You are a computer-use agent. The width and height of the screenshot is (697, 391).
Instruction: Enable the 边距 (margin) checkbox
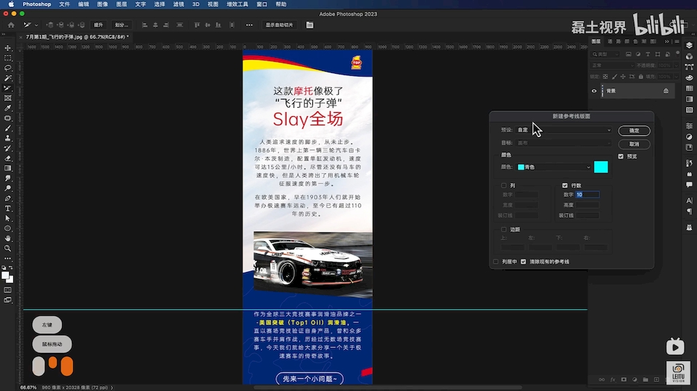coord(504,230)
